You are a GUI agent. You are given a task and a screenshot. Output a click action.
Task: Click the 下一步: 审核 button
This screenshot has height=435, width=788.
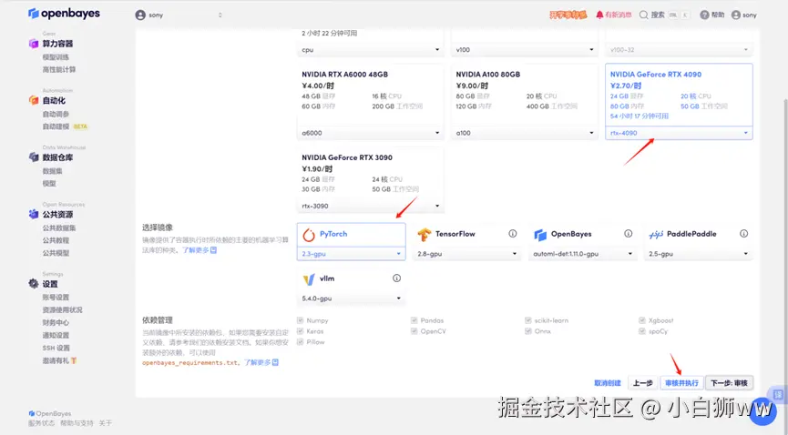coord(729,383)
